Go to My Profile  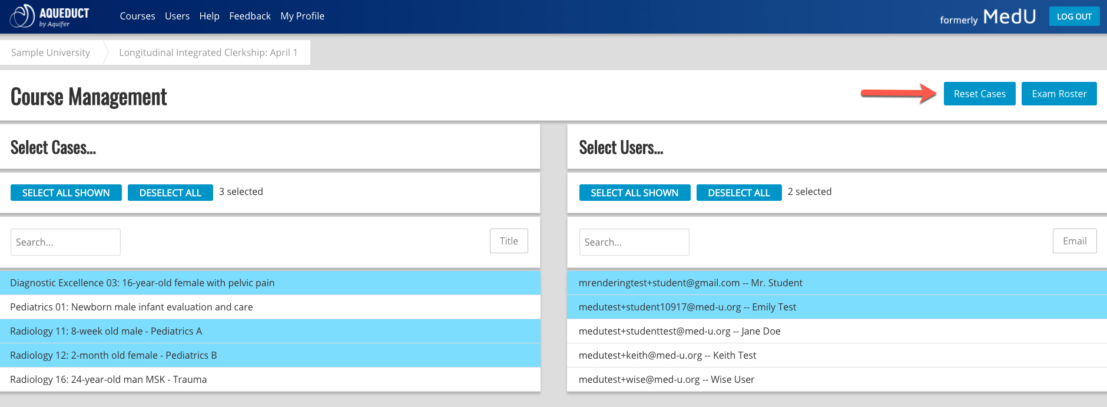pos(302,16)
